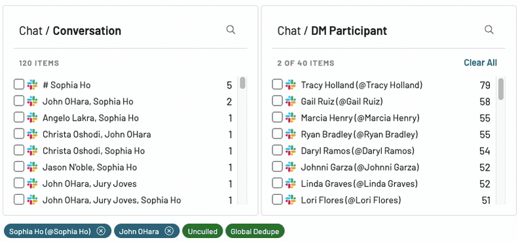Click count 5 next to # Sophia Ho
This screenshot has height=242, width=518.
pos(229,85)
